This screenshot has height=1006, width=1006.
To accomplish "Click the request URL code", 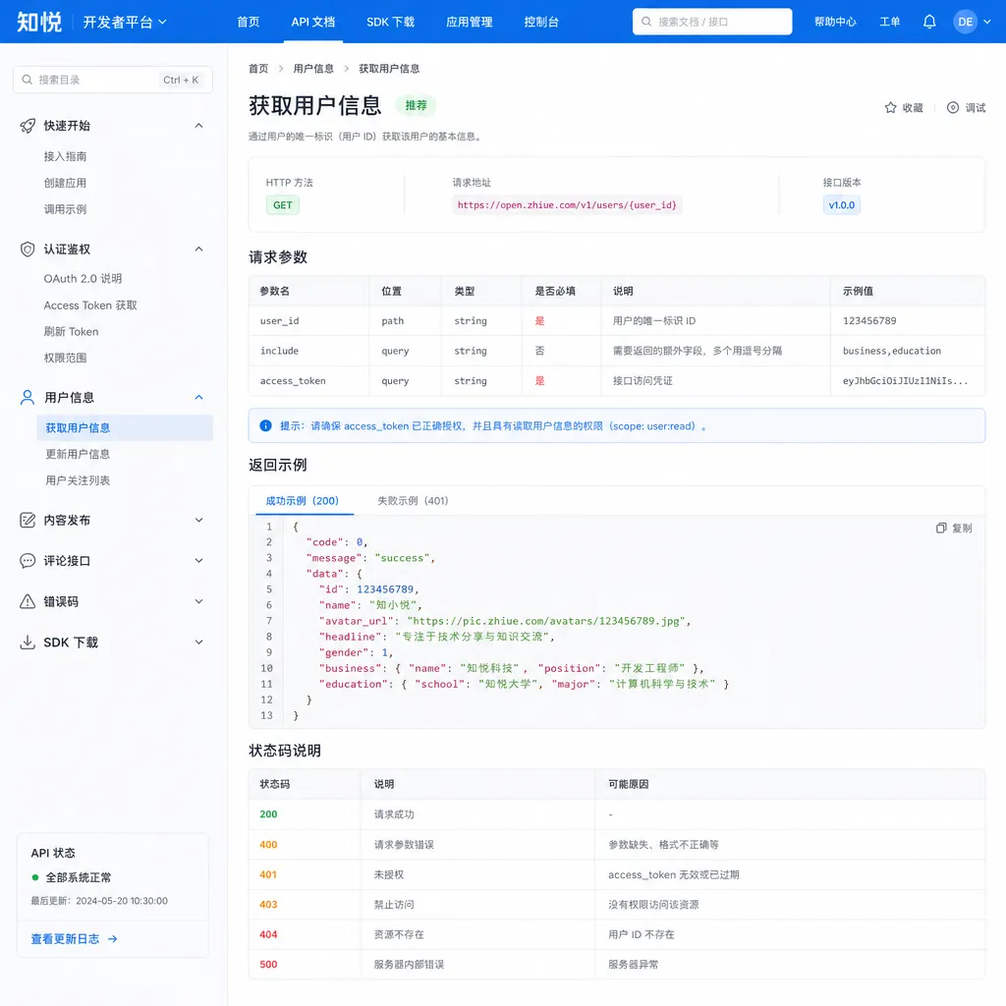I will point(567,205).
